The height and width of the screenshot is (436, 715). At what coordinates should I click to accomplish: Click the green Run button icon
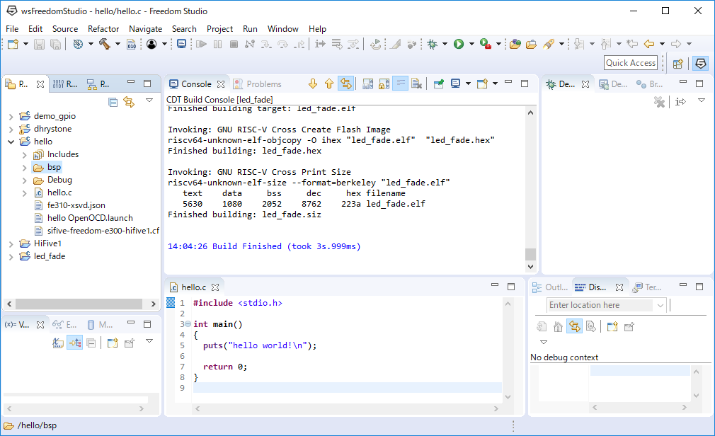[x=459, y=45]
